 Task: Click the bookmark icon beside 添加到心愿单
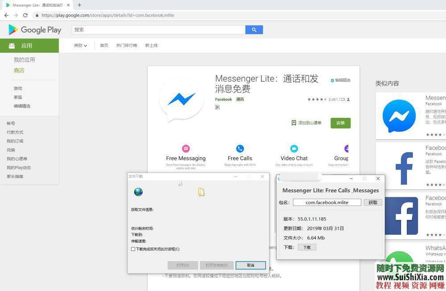(x=294, y=123)
